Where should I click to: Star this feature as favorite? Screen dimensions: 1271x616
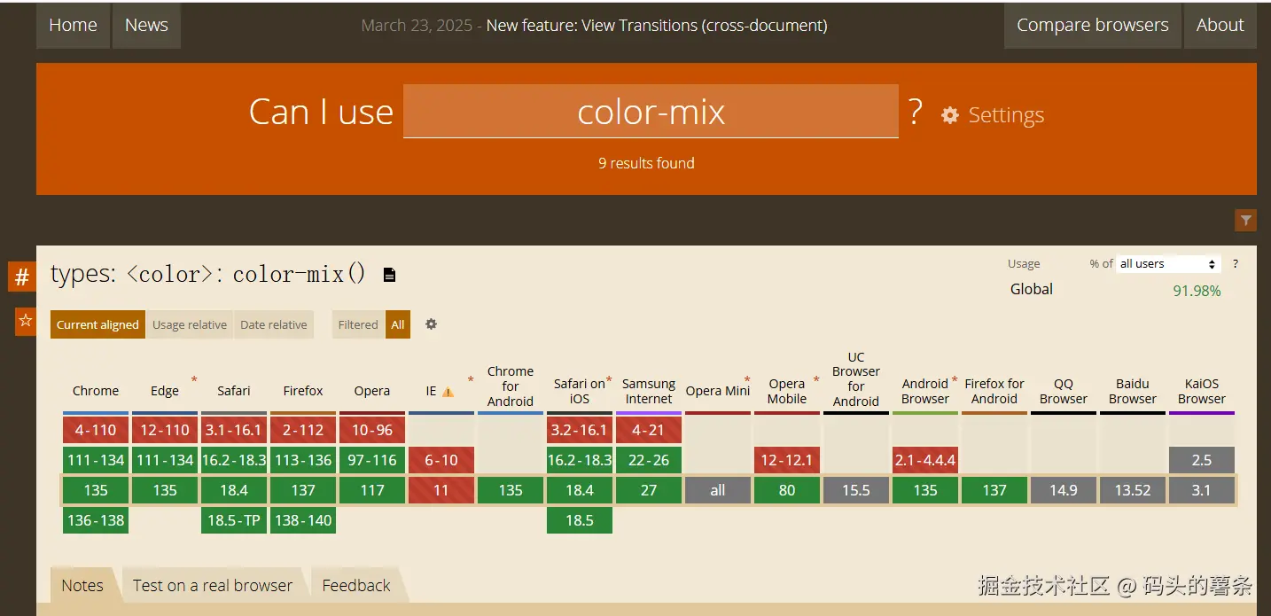click(25, 321)
